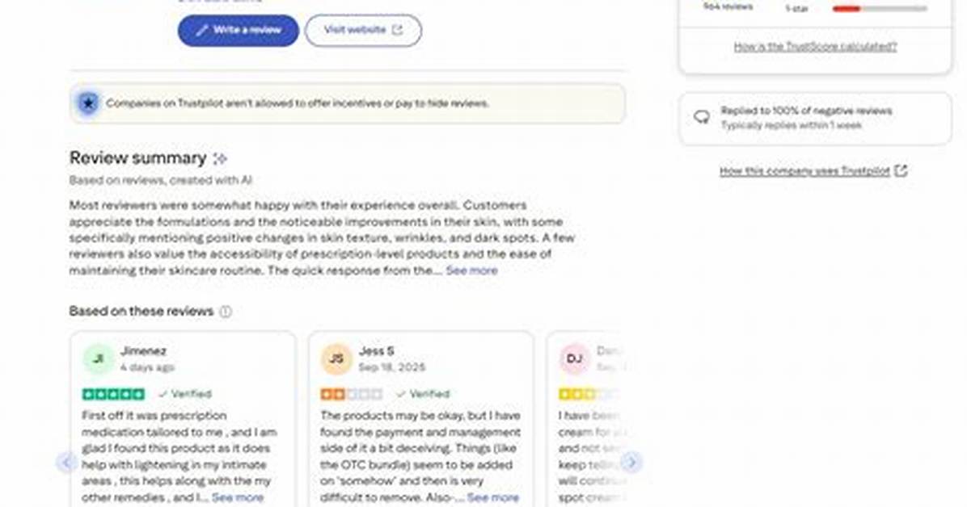Click the blue star badge icon
Image resolution: width=967 pixels, height=507 pixels.
click(x=88, y=103)
